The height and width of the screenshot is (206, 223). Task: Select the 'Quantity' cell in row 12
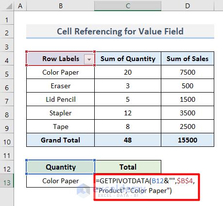tap(61, 167)
